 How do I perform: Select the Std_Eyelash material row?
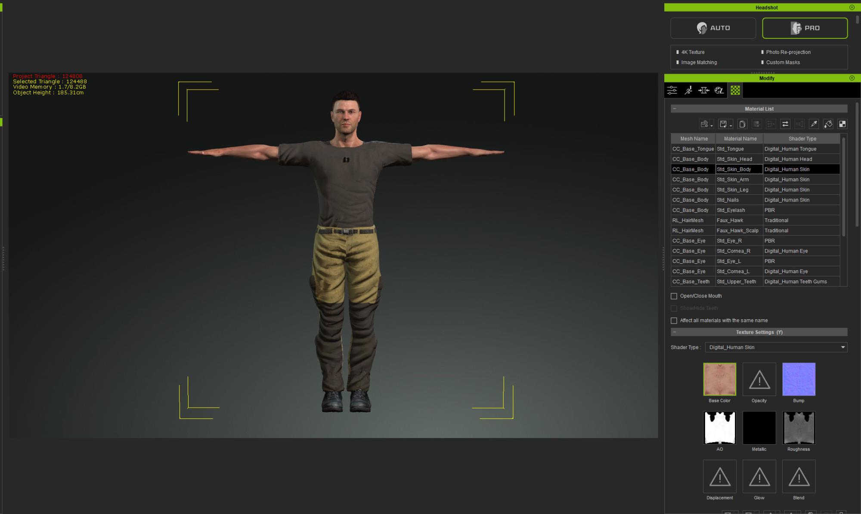click(x=755, y=210)
